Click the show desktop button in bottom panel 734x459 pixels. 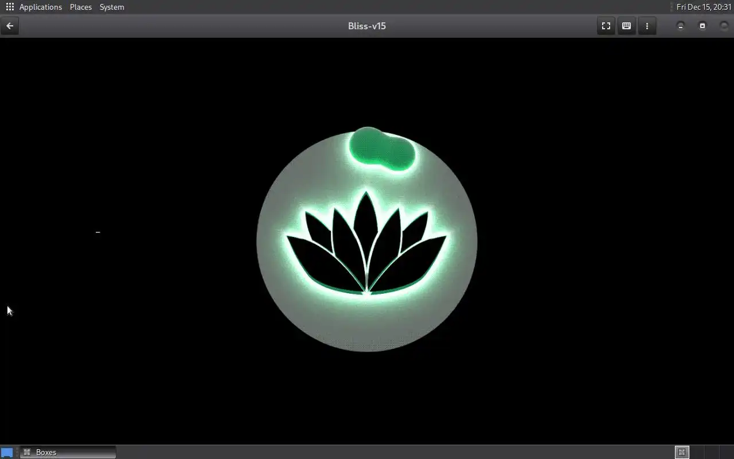click(7, 452)
